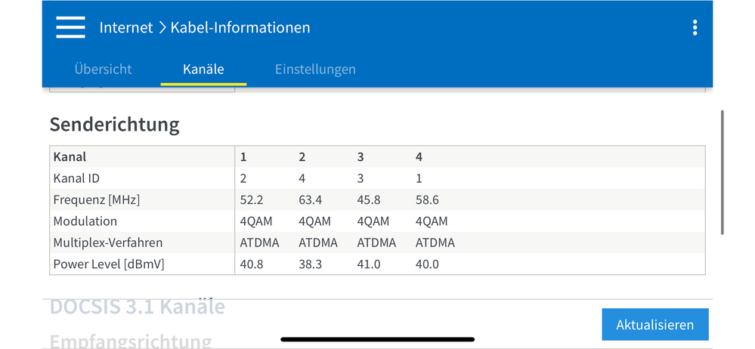755x349 pixels.
Task: Click the 52.2 frequency value
Action: point(252,200)
